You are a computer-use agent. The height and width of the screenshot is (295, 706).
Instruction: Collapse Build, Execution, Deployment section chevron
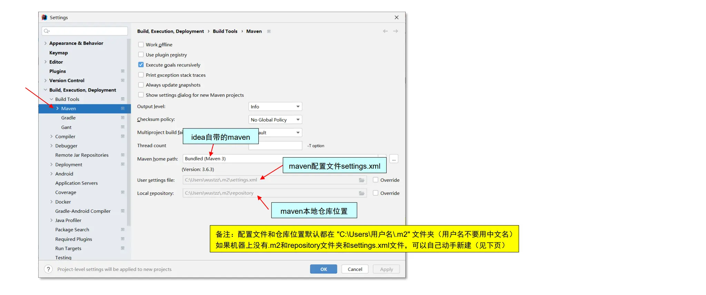coord(45,90)
